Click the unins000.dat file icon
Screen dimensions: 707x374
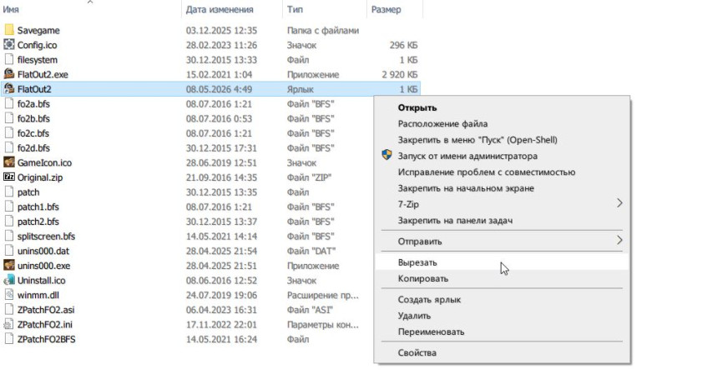(x=9, y=251)
